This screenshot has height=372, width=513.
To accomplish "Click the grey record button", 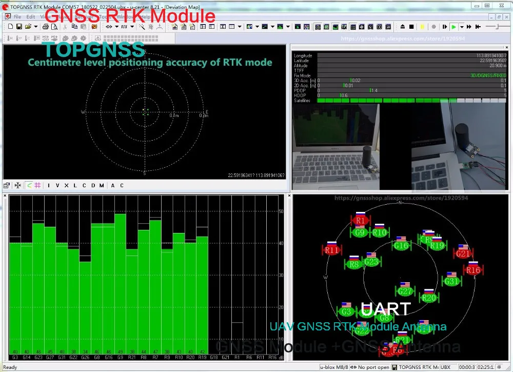I will click(x=433, y=27).
